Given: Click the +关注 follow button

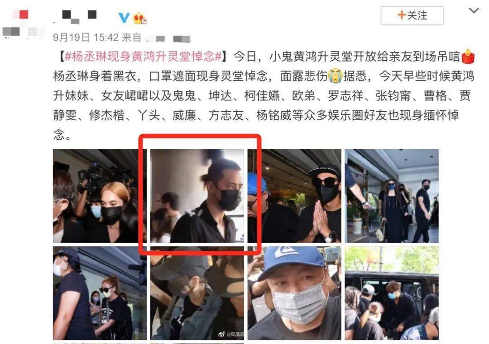Looking at the screenshot, I should (x=412, y=15).
